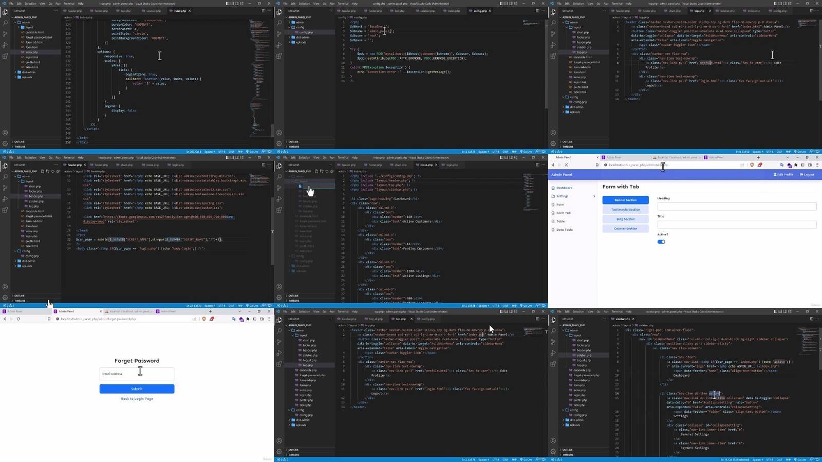Click Heading input field in Form with Tab page

pyautogui.click(x=737, y=206)
